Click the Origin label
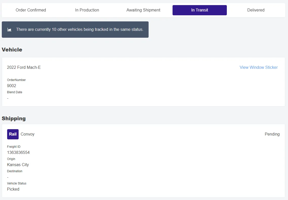Image resolution: width=288 pixels, height=200 pixels. pyautogui.click(x=11, y=159)
